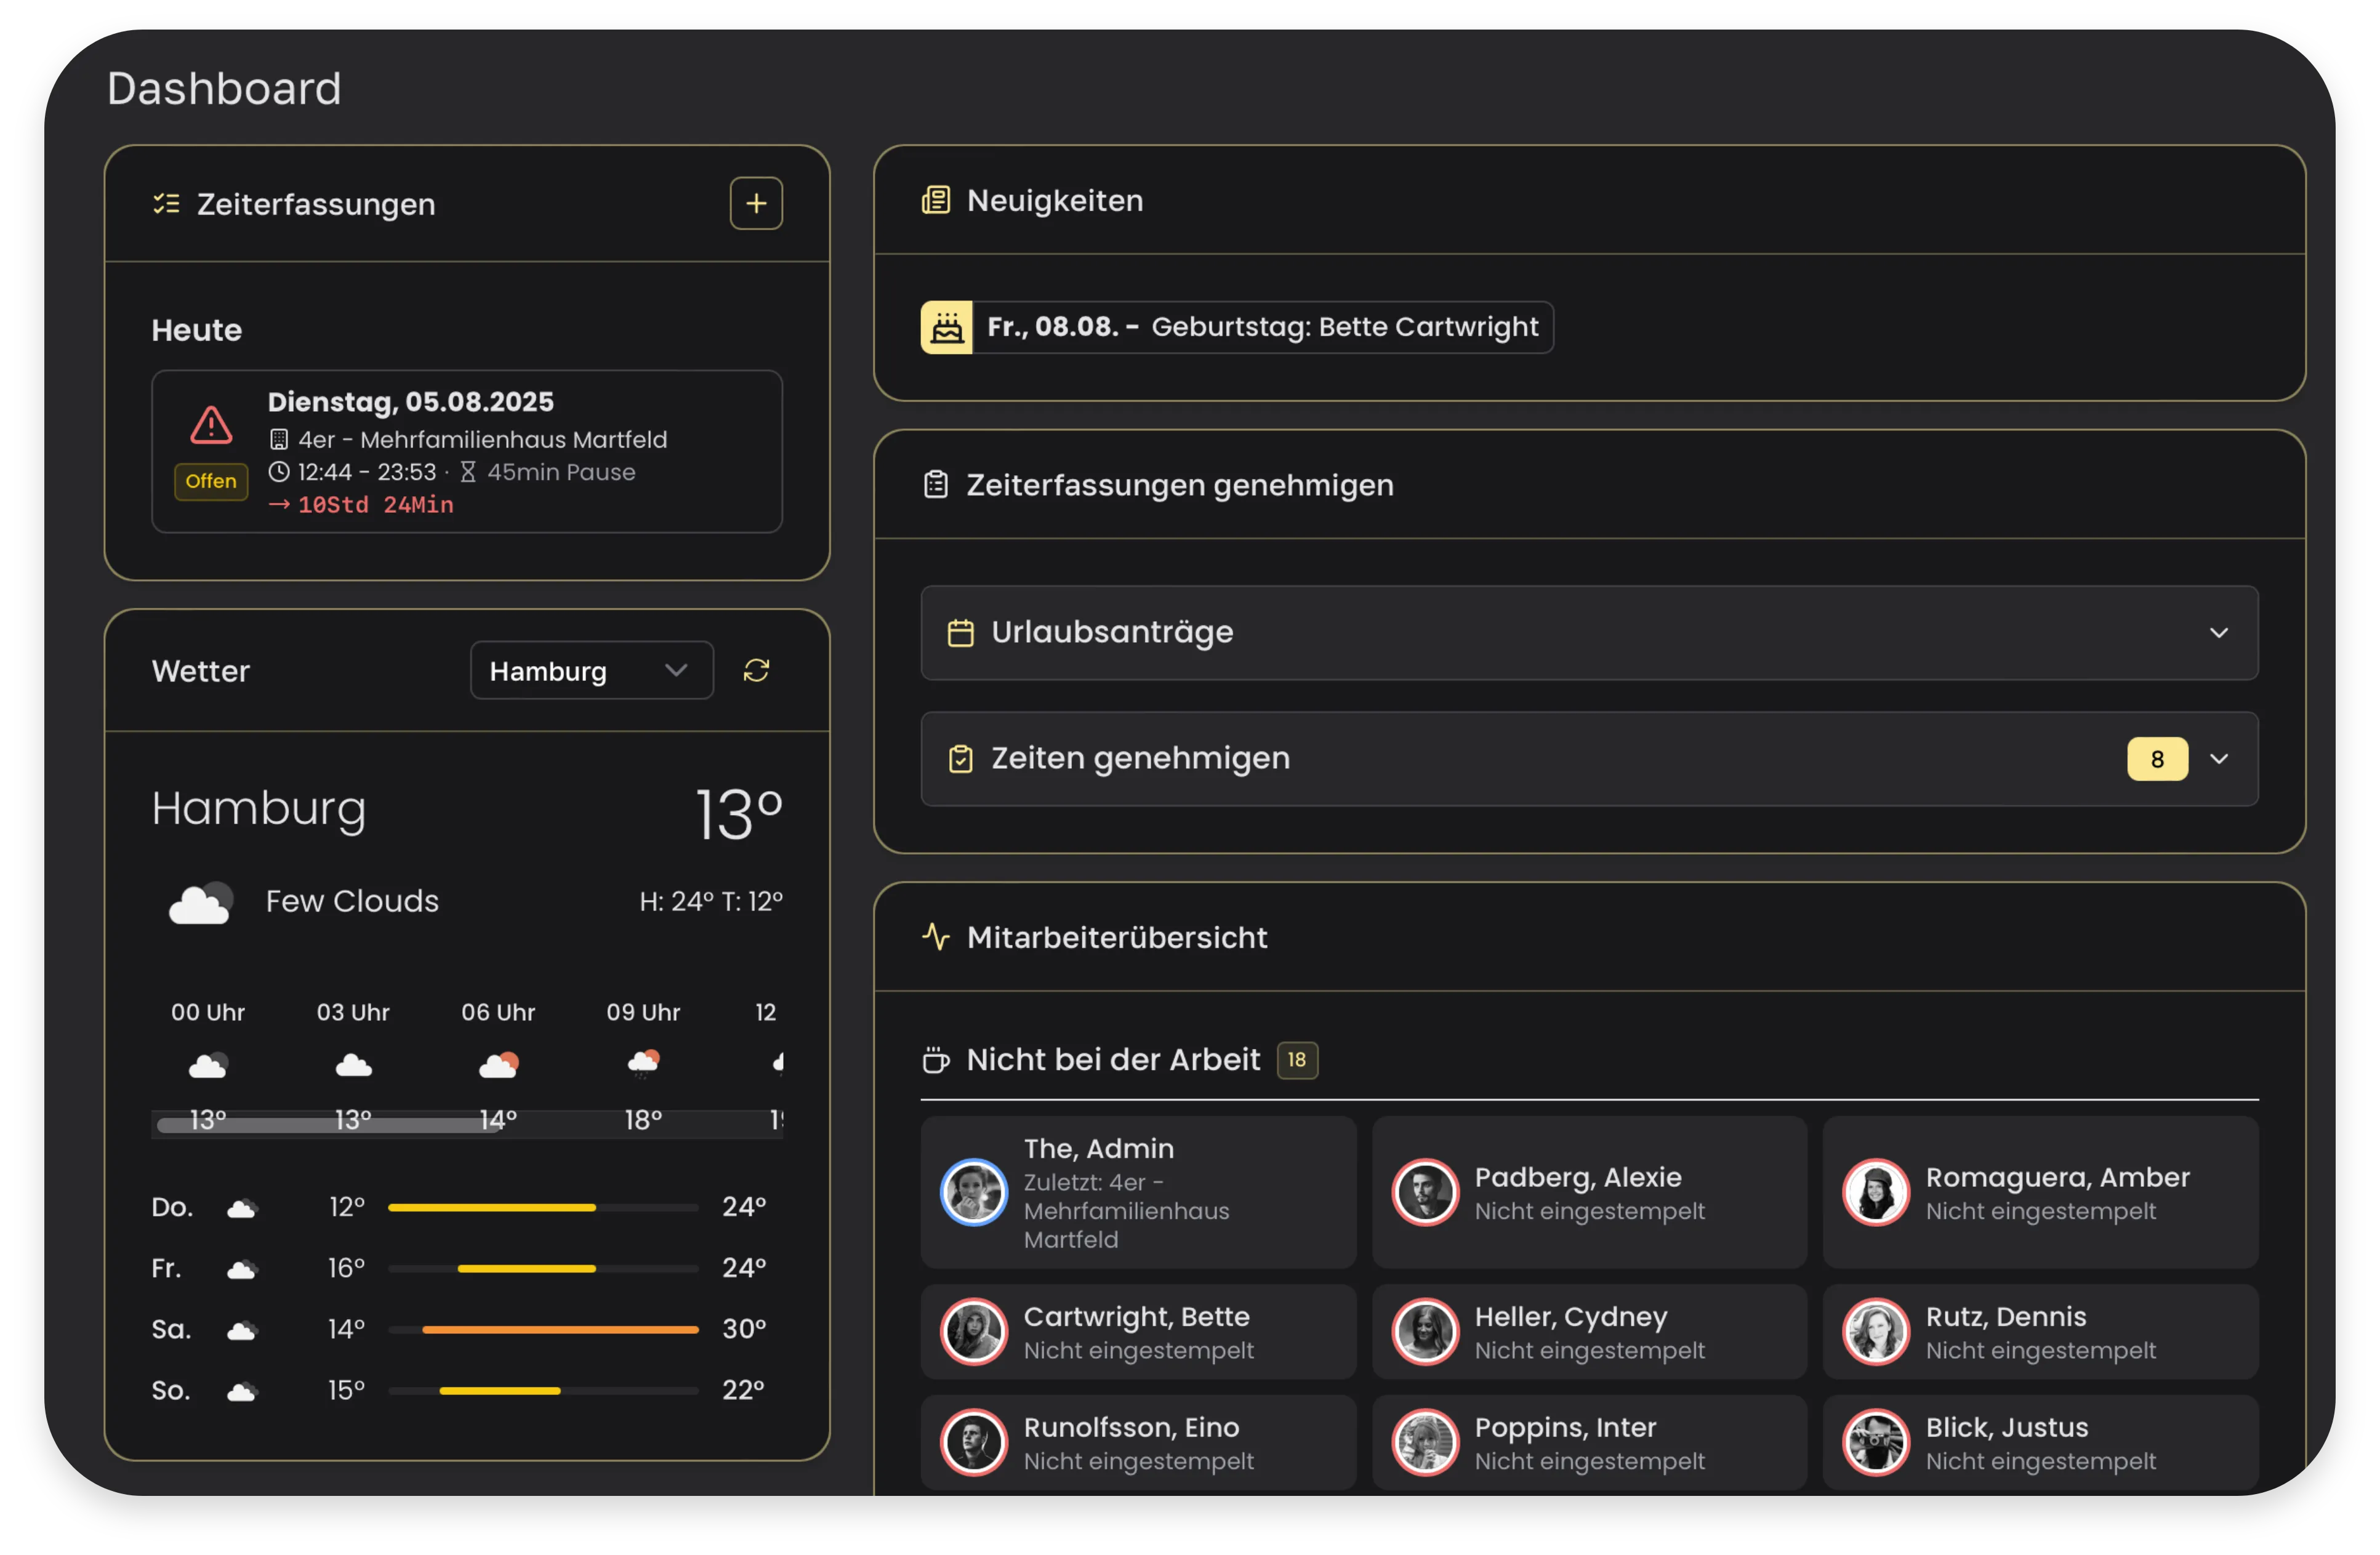The image size is (2380, 1555).
Task: Click the coffee cup icon
Action: (x=936, y=1060)
